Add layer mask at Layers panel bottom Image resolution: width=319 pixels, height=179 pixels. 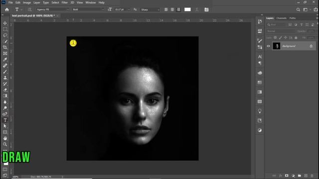287,176
